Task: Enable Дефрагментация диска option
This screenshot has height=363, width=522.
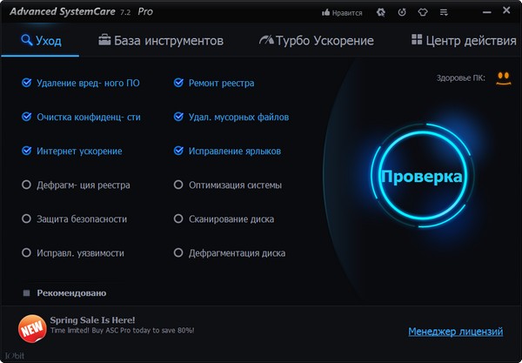Action: 178,252
